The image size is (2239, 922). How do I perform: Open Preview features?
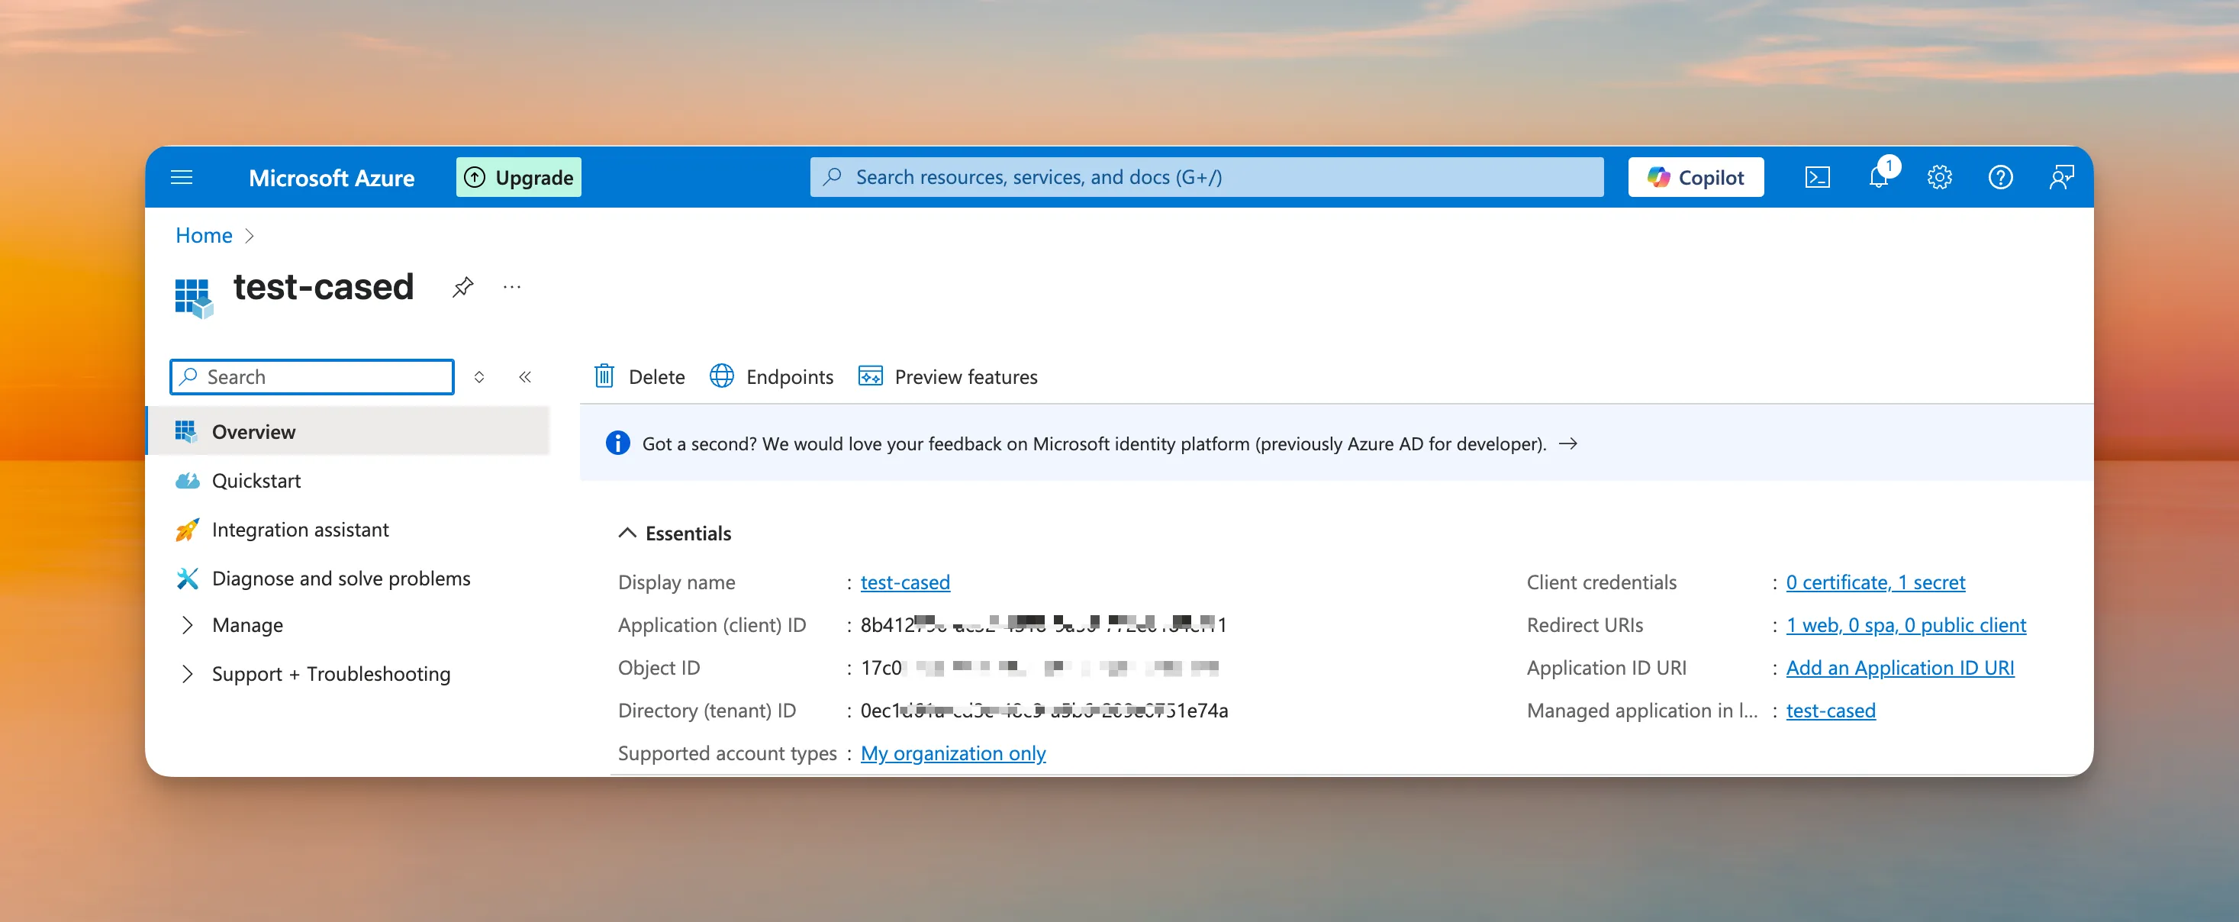(x=949, y=376)
